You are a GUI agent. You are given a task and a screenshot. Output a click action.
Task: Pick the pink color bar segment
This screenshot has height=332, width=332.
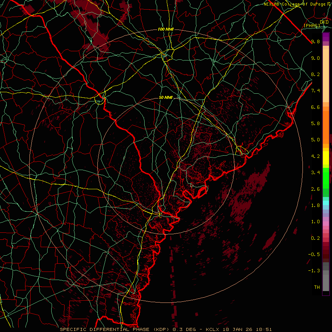point(326,224)
